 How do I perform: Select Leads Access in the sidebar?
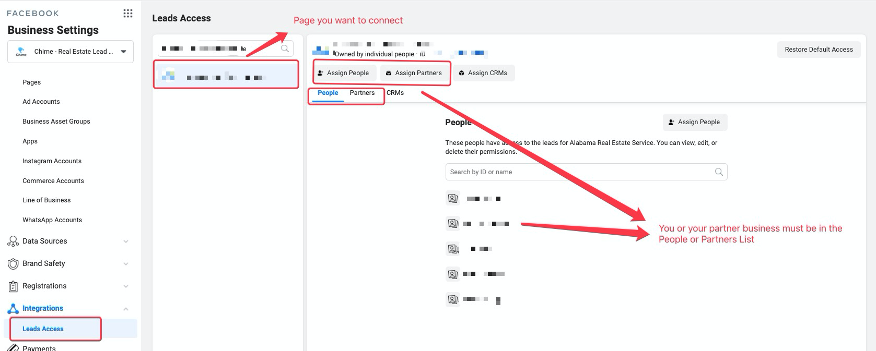pyautogui.click(x=43, y=329)
